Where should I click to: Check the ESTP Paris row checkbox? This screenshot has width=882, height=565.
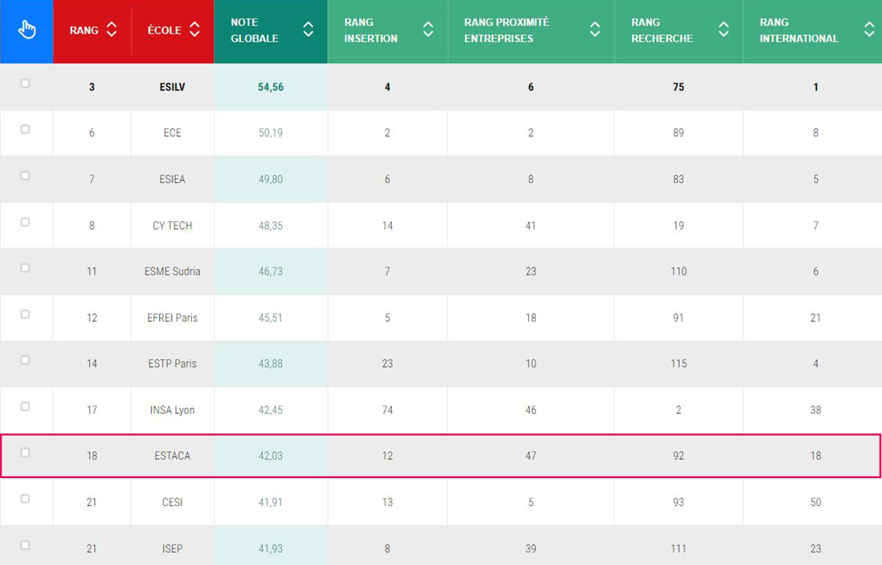(x=25, y=360)
